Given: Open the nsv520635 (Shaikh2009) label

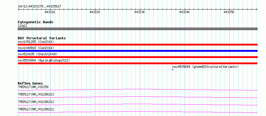Looking at the screenshot, I should 38,54.
